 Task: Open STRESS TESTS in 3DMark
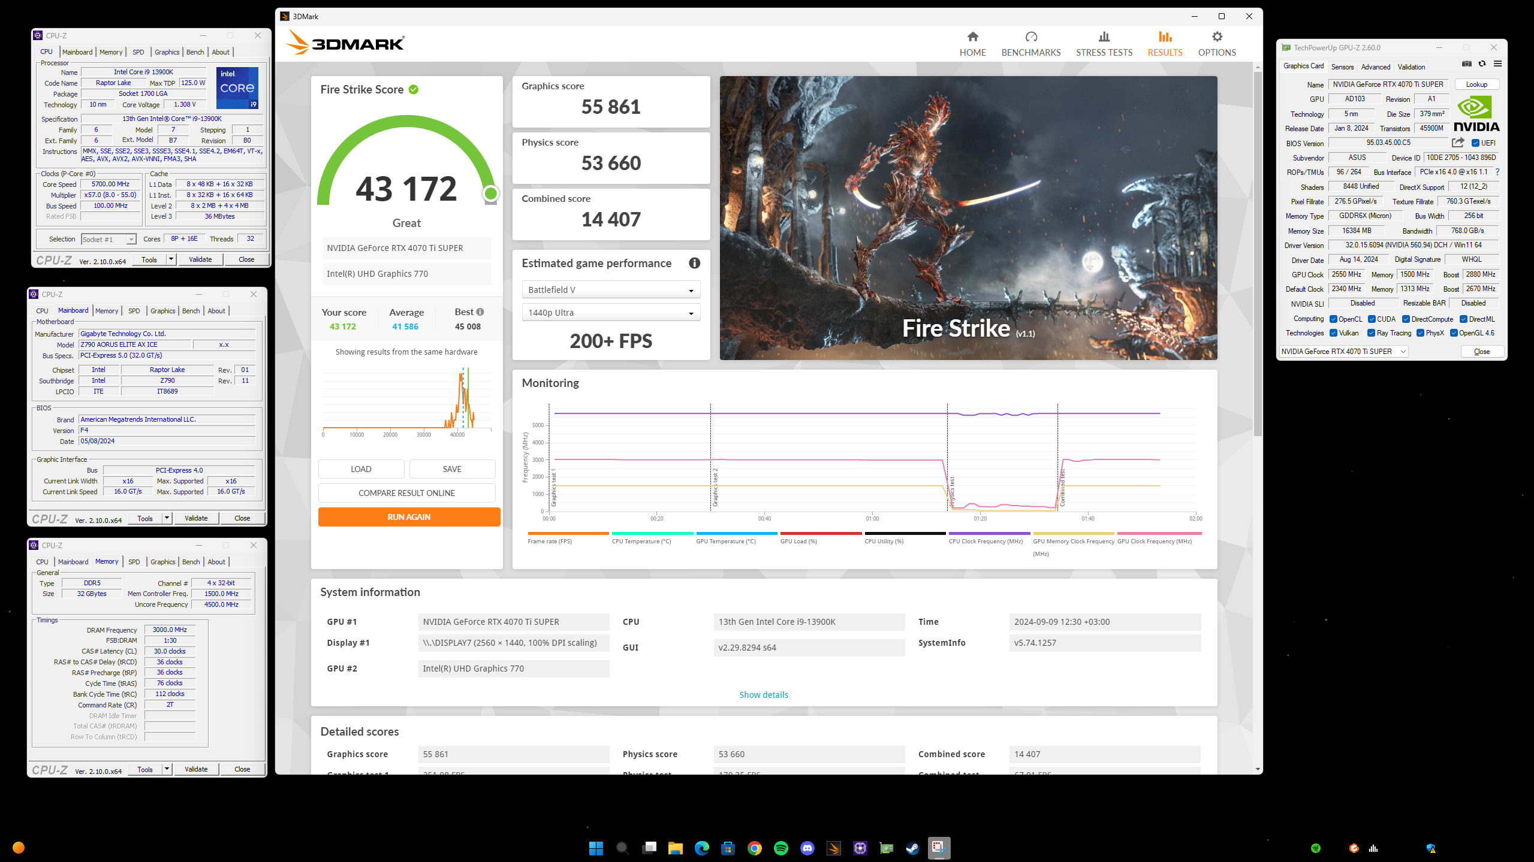pos(1104,44)
